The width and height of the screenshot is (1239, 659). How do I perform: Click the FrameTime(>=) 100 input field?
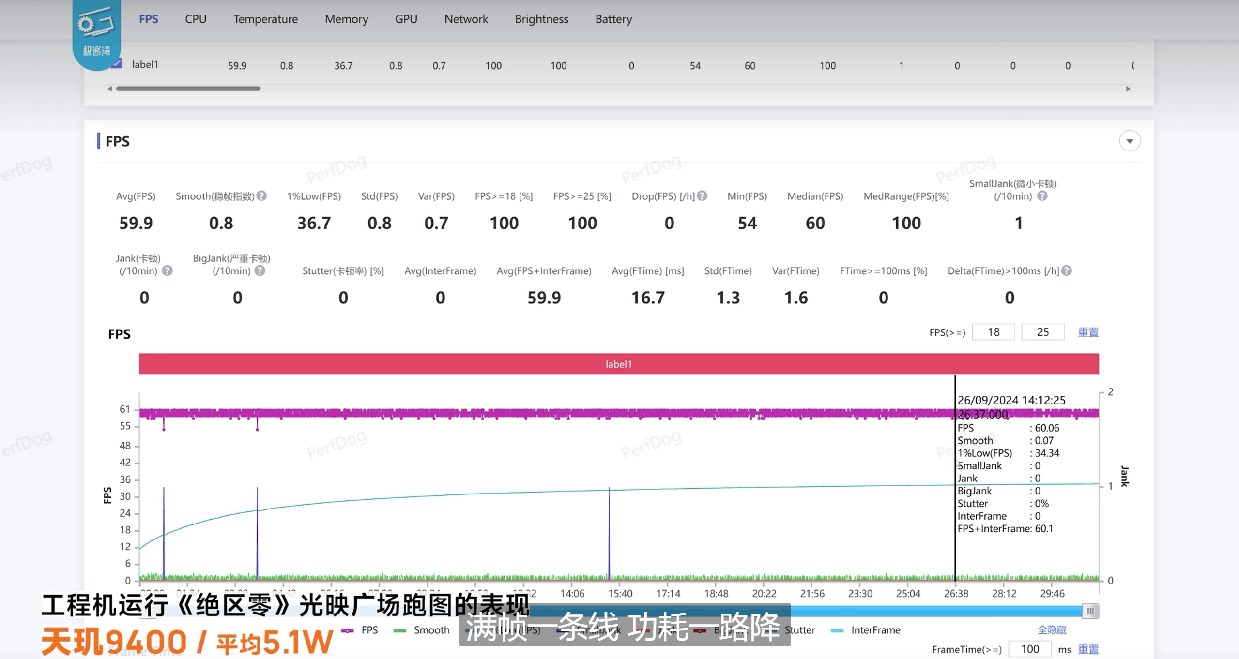point(1029,649)
